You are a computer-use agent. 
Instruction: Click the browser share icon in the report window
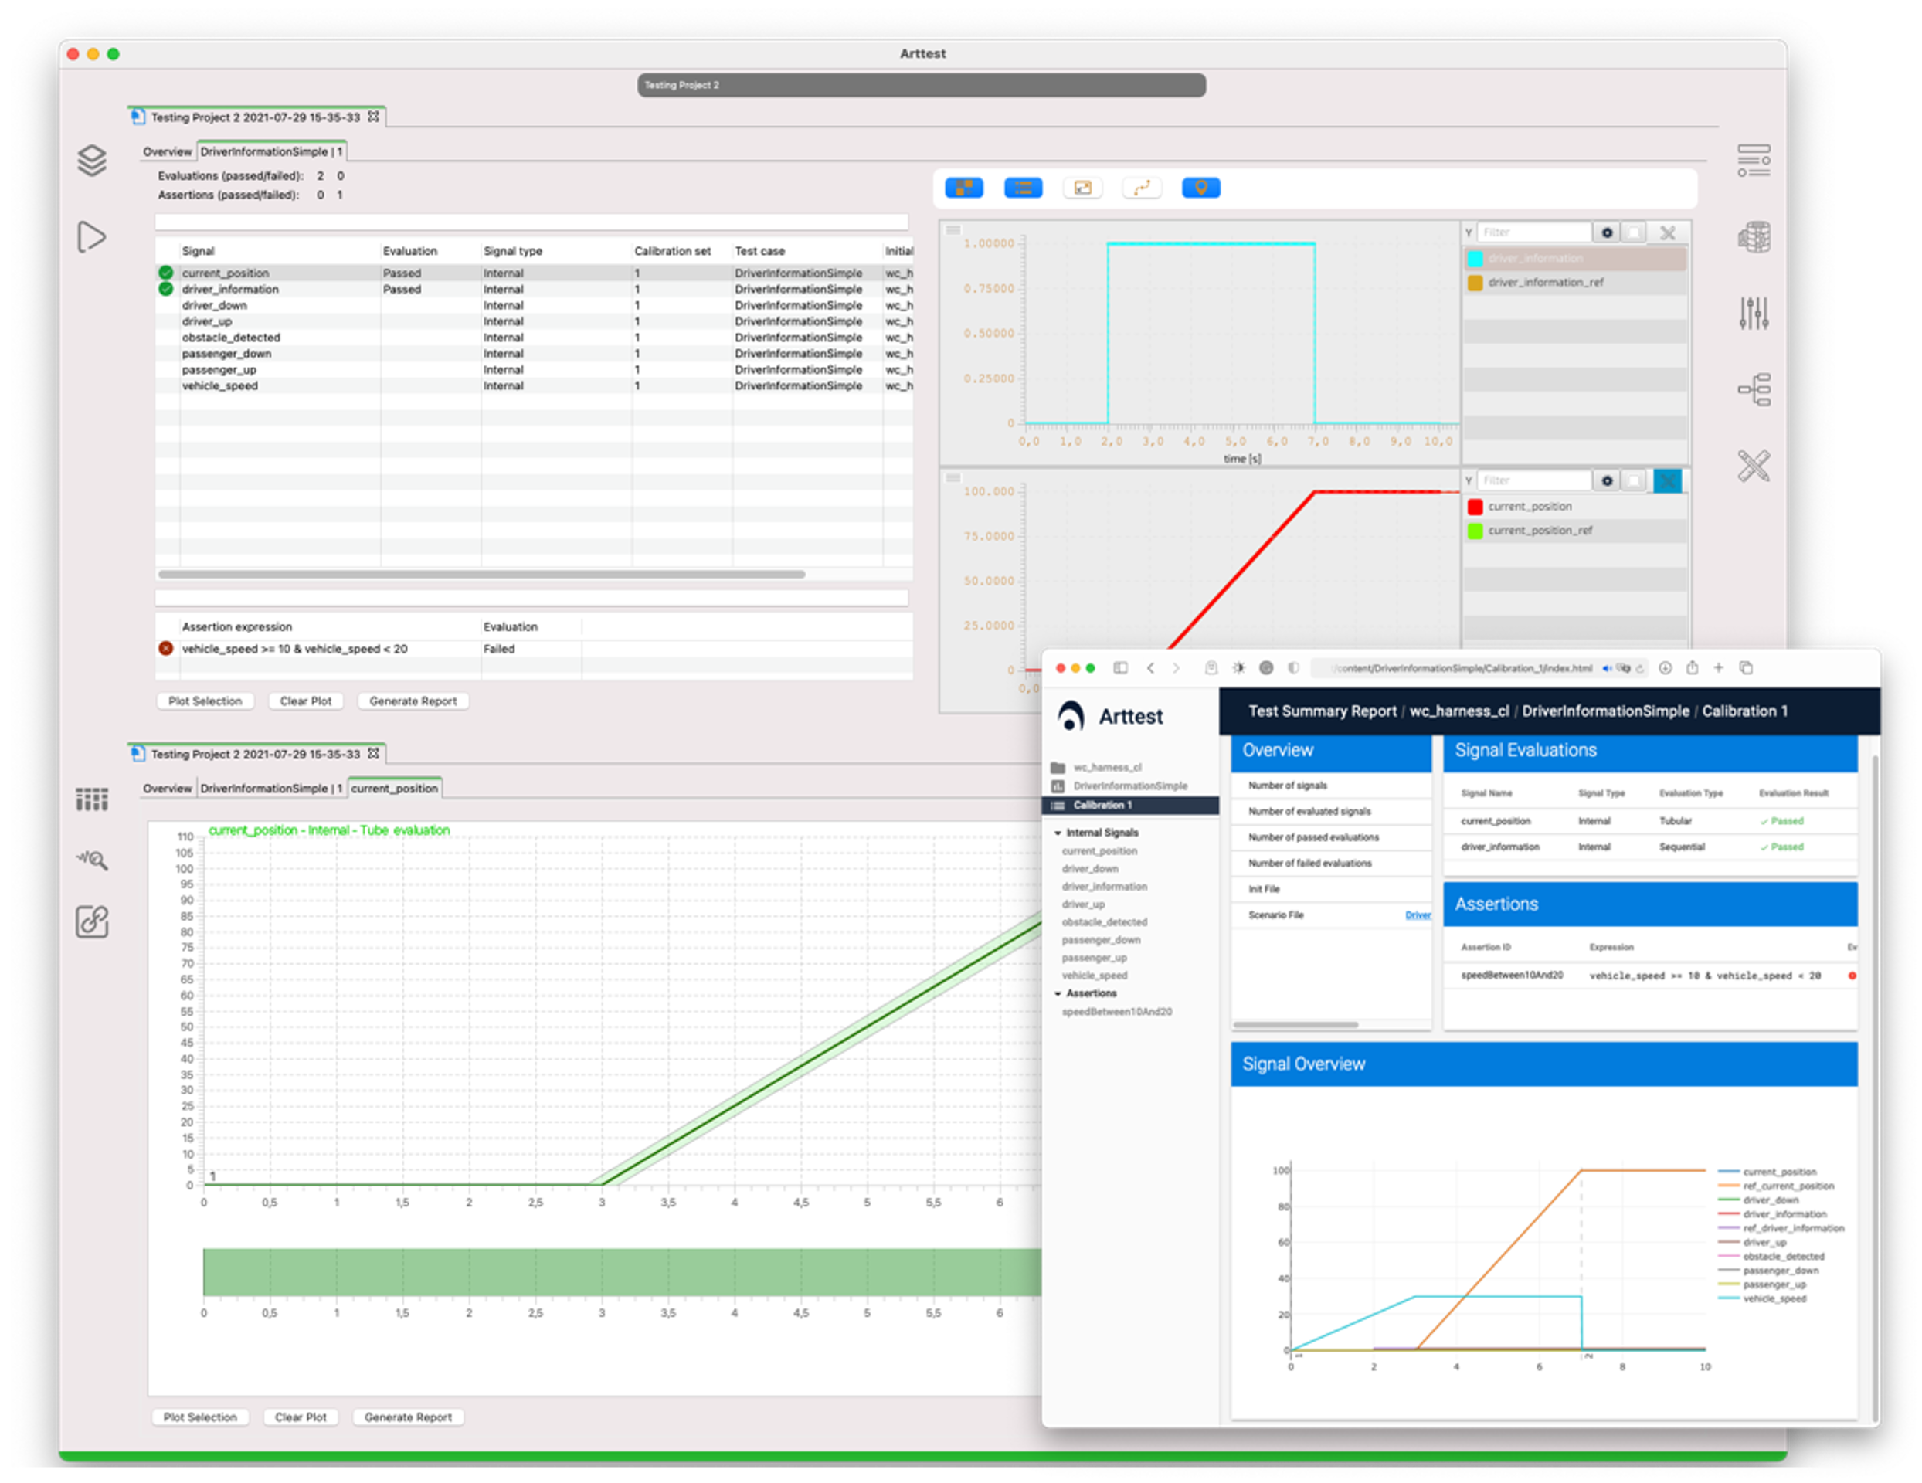[1693, 668]
